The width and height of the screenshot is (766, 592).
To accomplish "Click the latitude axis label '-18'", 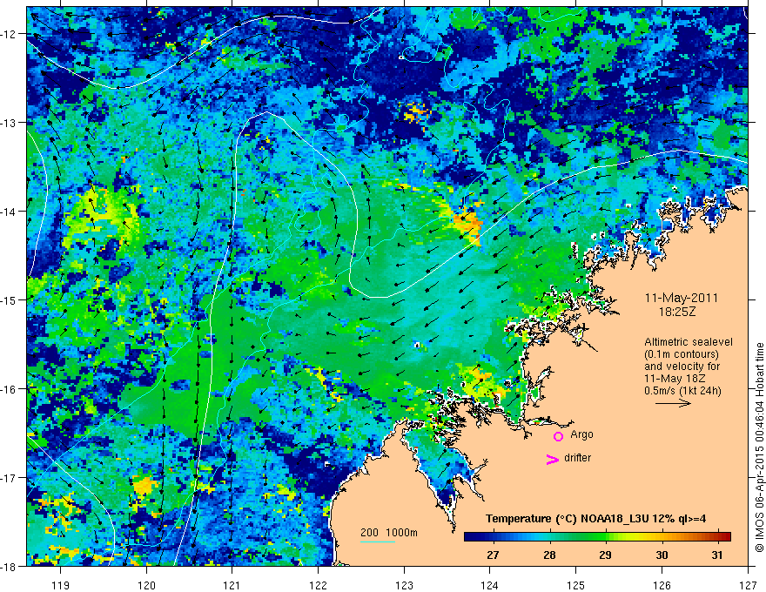I will [9, 566].
